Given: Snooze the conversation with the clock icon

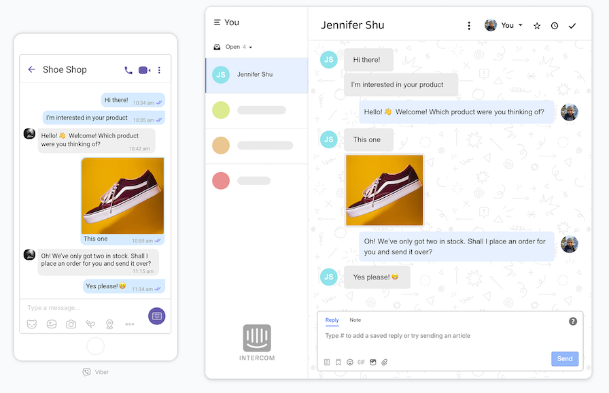Looking at the screenshot, I should [x=554, y=25].
